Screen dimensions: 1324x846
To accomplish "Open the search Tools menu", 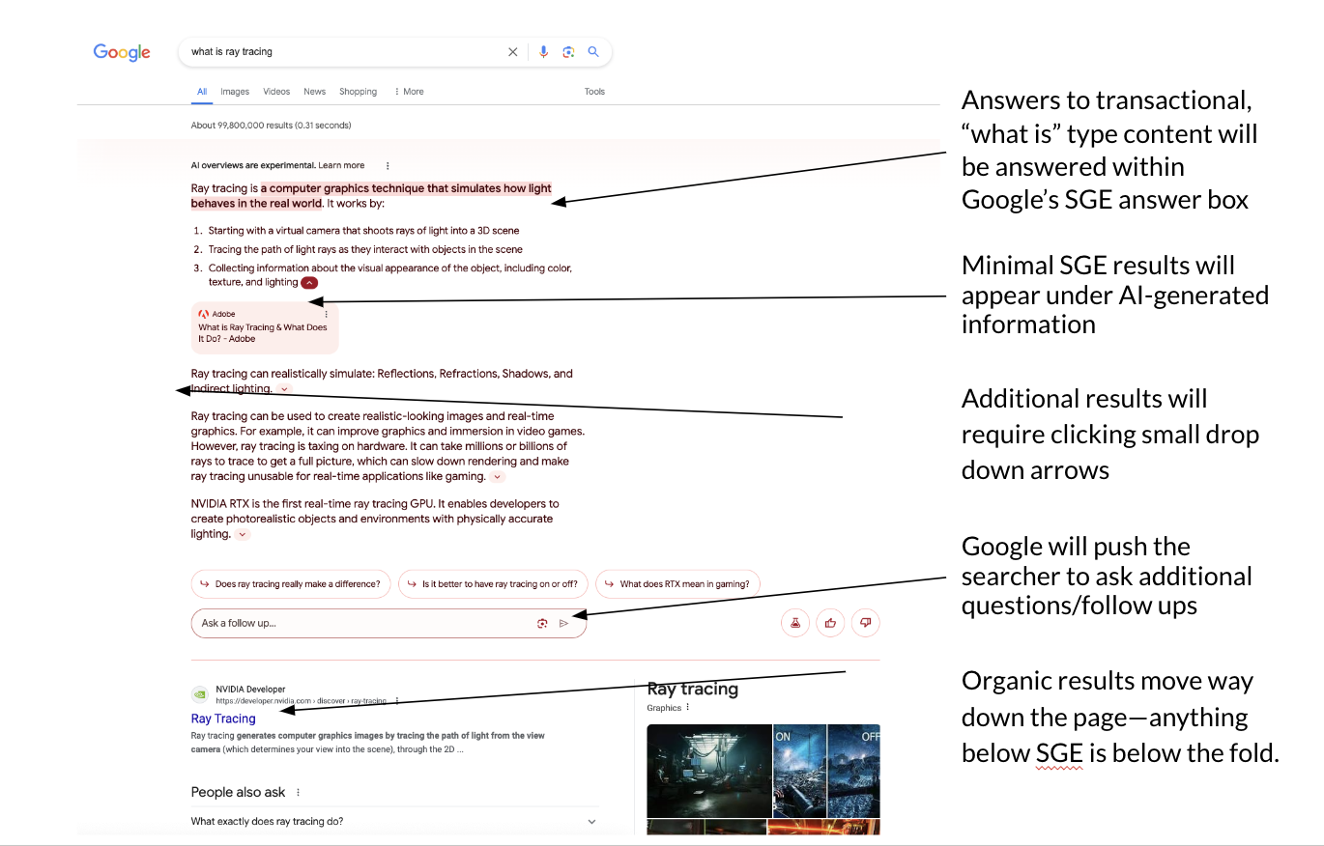I will pos(594,92).
